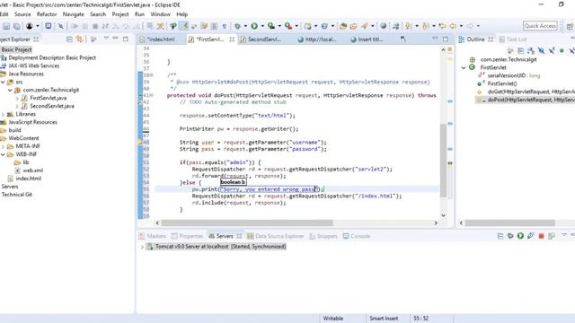The height and width of the screenshot is (323, 575).
Task: Click the Open Task rocket icon
Action: coord(365,26)
